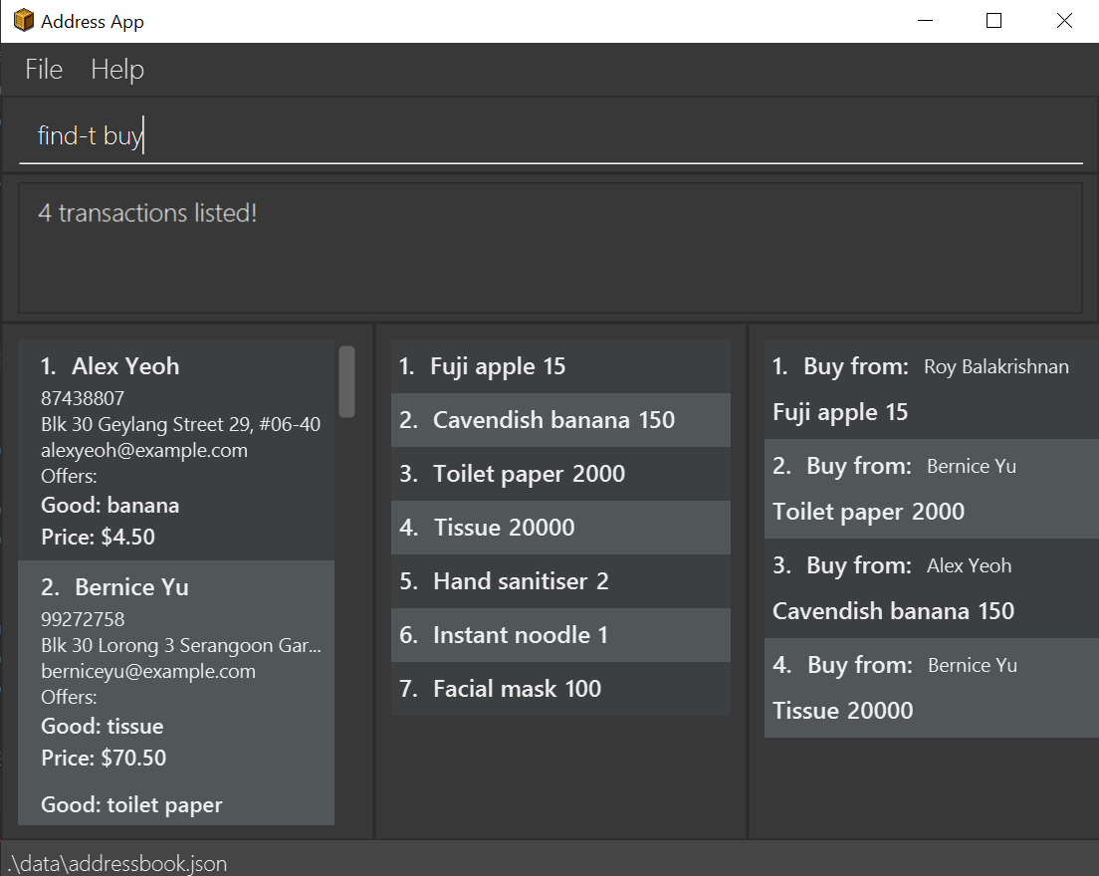Select inventory item Hand sanitiser 2
This screenshot has height=876, width=1099.
pyautogui.click(x=560, y=581)
